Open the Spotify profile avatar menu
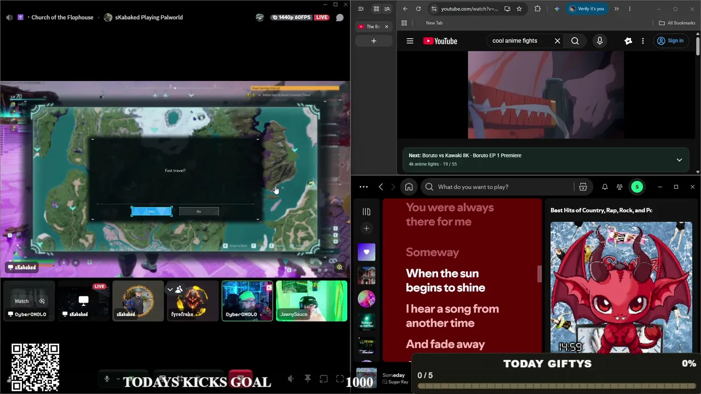 [637, 187]
